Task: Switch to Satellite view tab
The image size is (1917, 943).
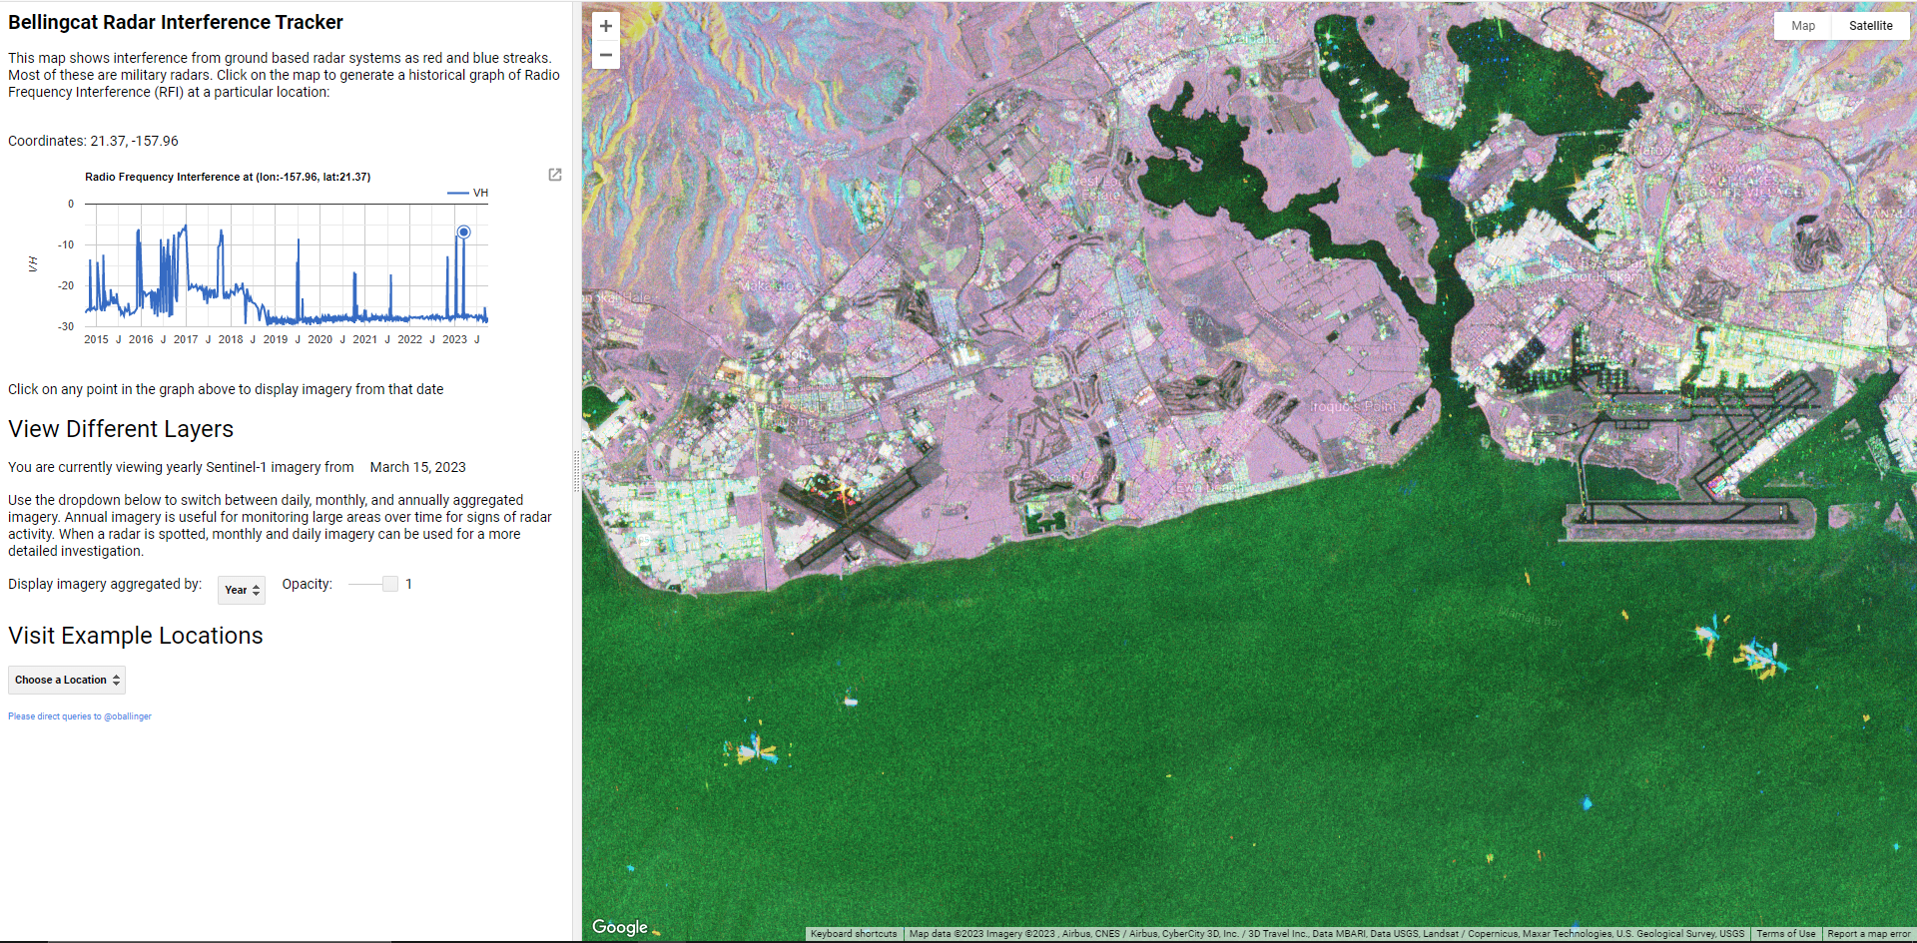Action: point(1870,26)
